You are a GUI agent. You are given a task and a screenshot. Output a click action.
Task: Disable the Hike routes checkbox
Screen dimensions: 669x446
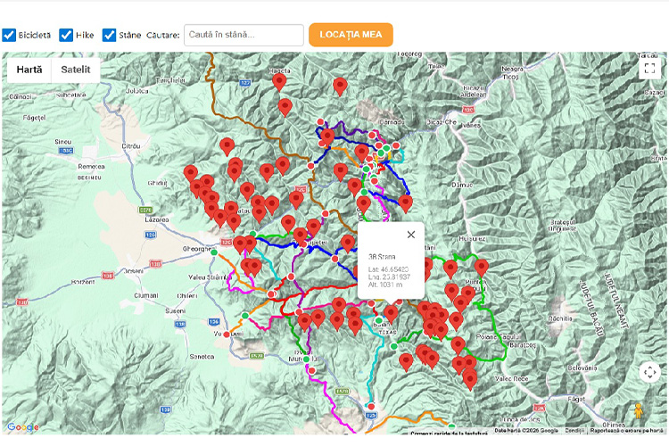66,35
